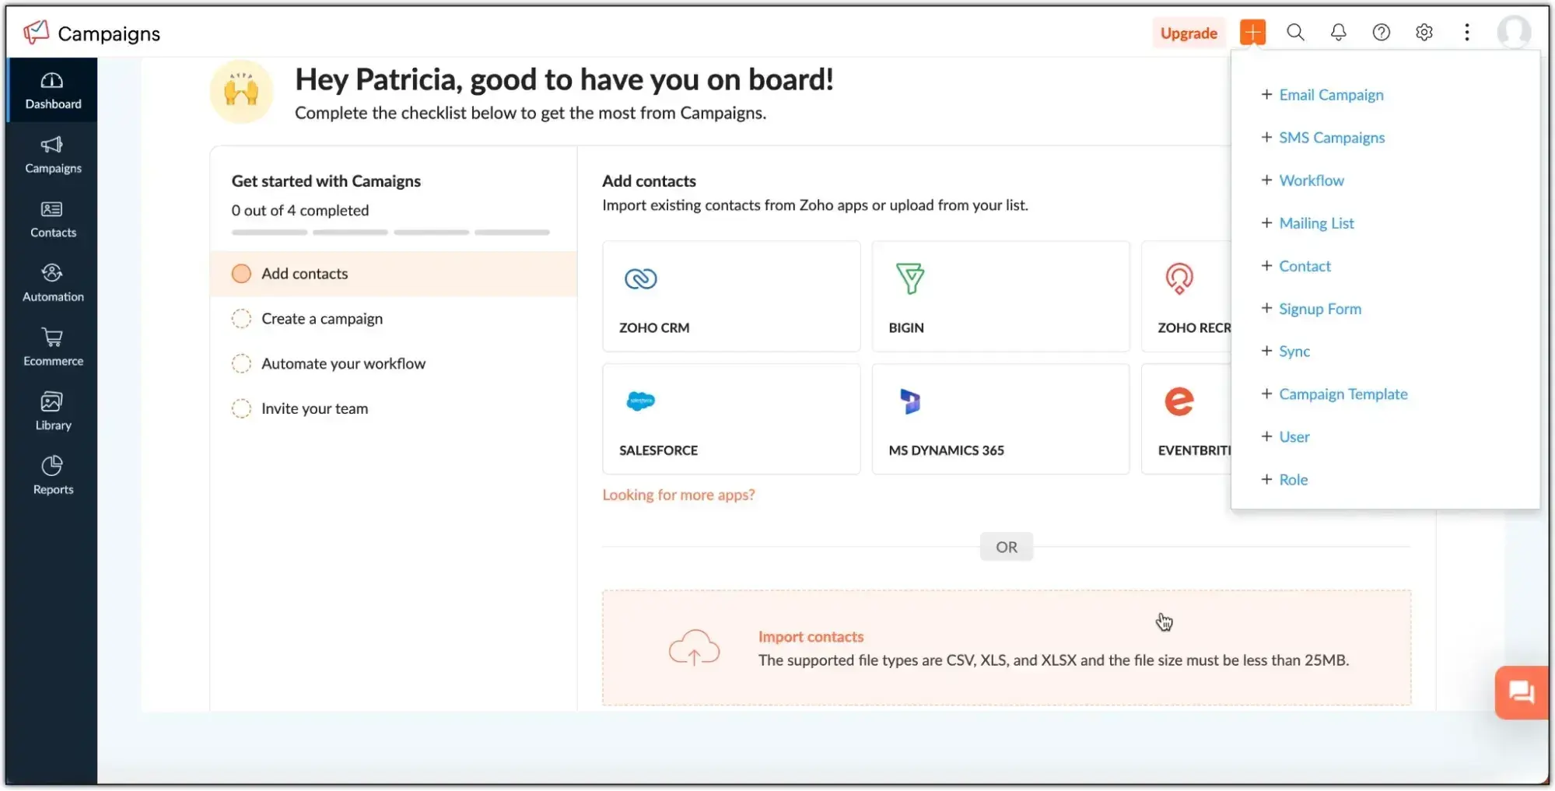Viewport: 1555px width, 791px height.
Task: Open the Looking for more apps link
Action: pos(678,495)
